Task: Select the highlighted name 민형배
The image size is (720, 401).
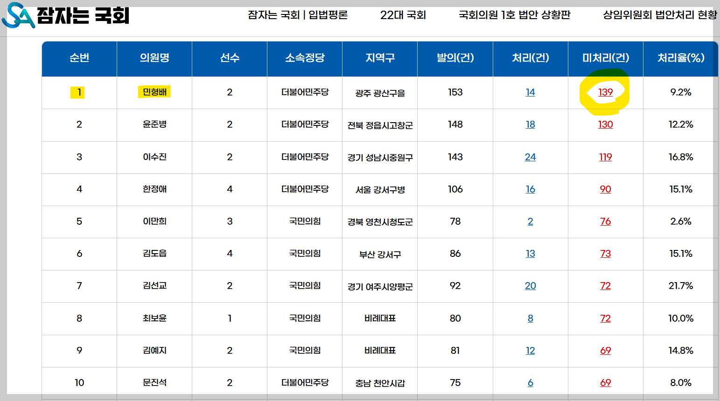Action: 154,92
